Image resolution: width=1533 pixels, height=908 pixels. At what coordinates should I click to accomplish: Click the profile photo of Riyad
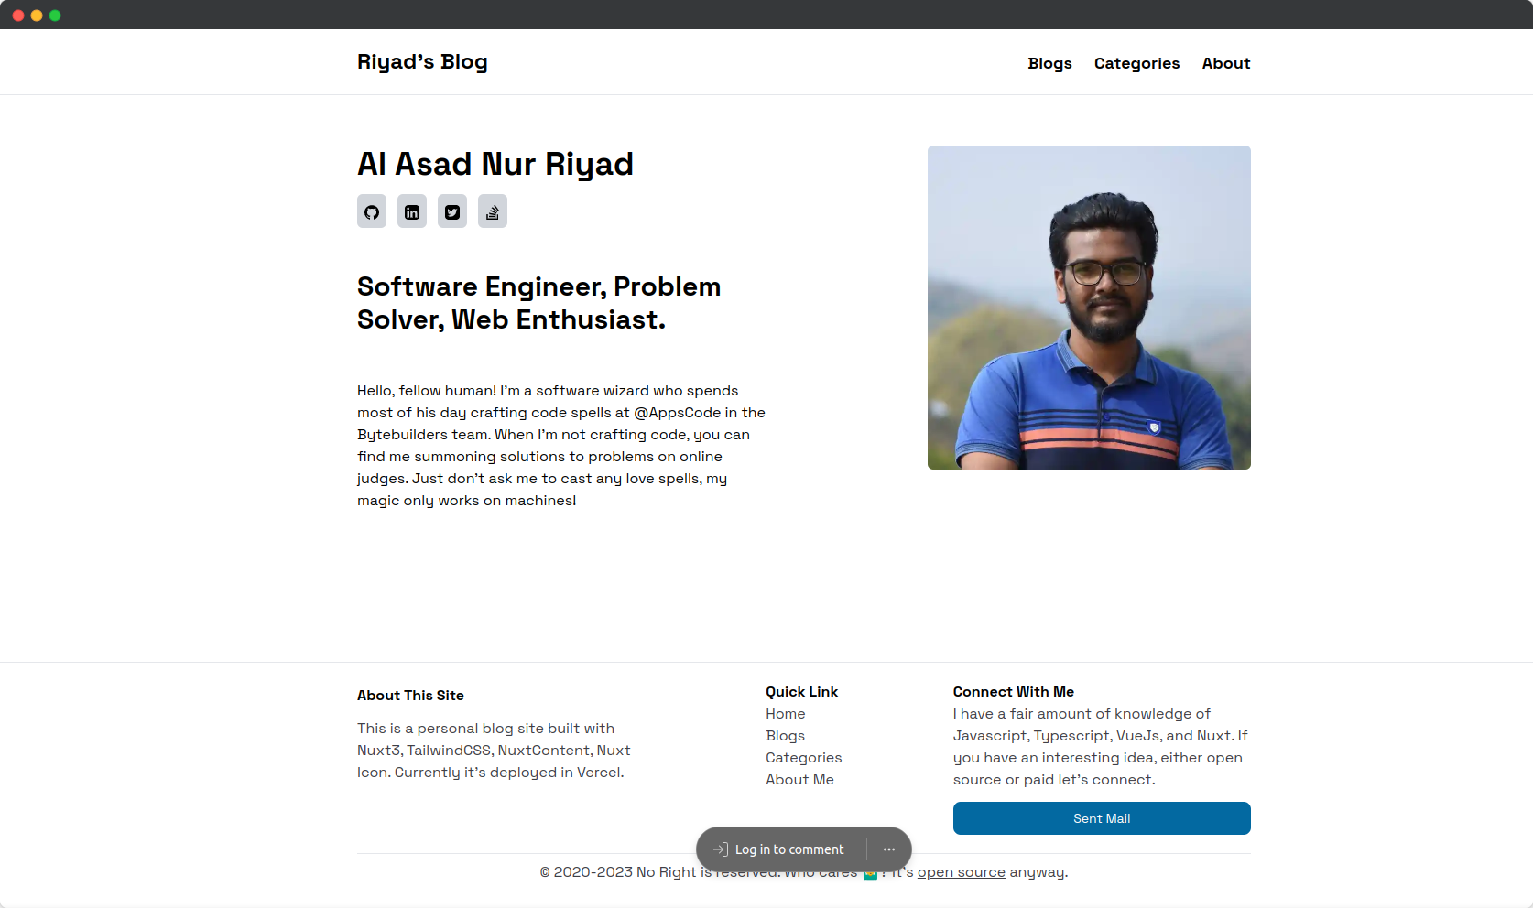pyautogui.click(x=1089, y=308)
